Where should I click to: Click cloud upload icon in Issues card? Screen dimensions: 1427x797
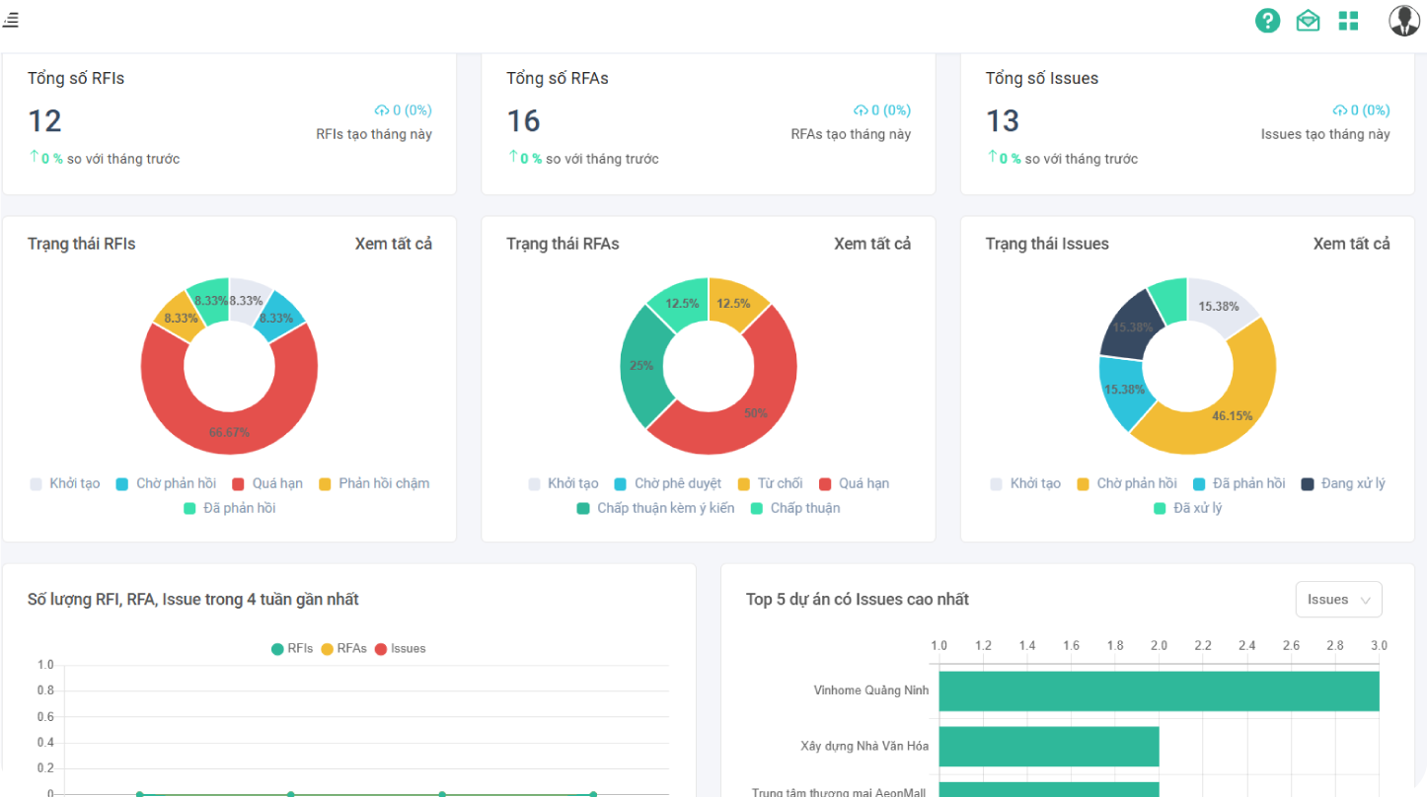pyautogui.click(x=1340, y=110)
